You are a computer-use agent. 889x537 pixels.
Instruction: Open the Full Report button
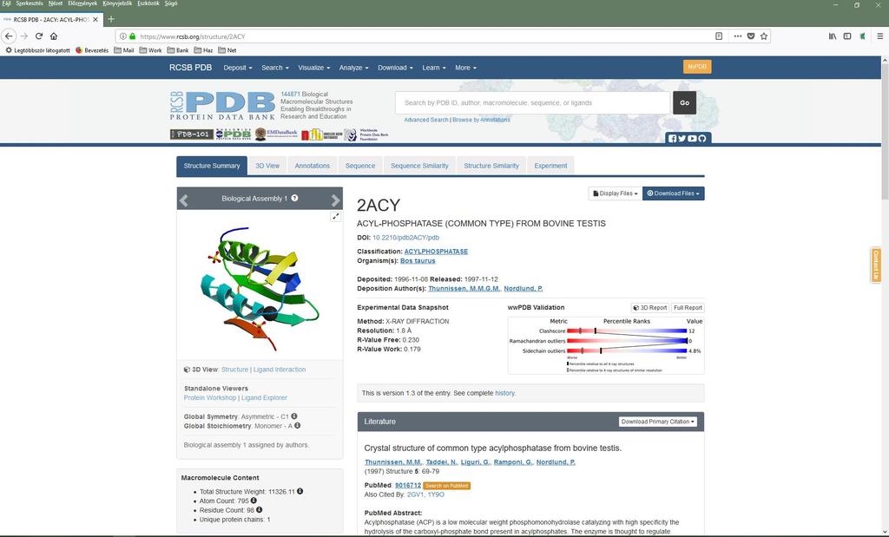[x=688, y=308]
